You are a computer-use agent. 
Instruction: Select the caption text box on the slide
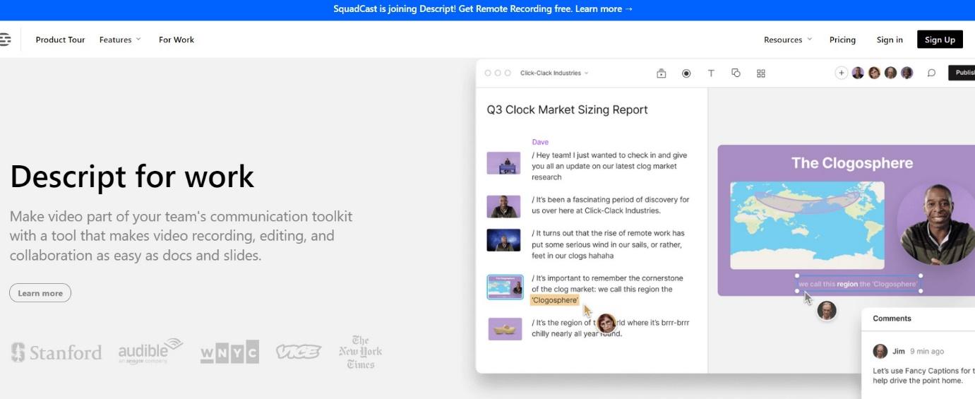859,284
